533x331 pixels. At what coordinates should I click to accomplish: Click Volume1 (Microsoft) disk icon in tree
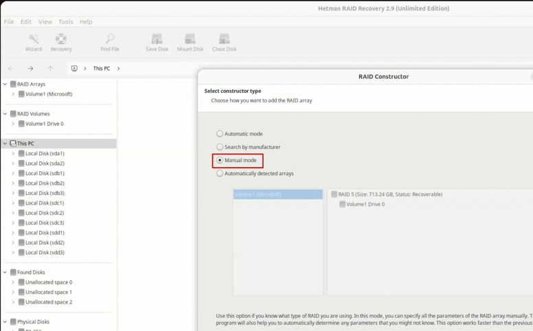[x=21, y=94]
